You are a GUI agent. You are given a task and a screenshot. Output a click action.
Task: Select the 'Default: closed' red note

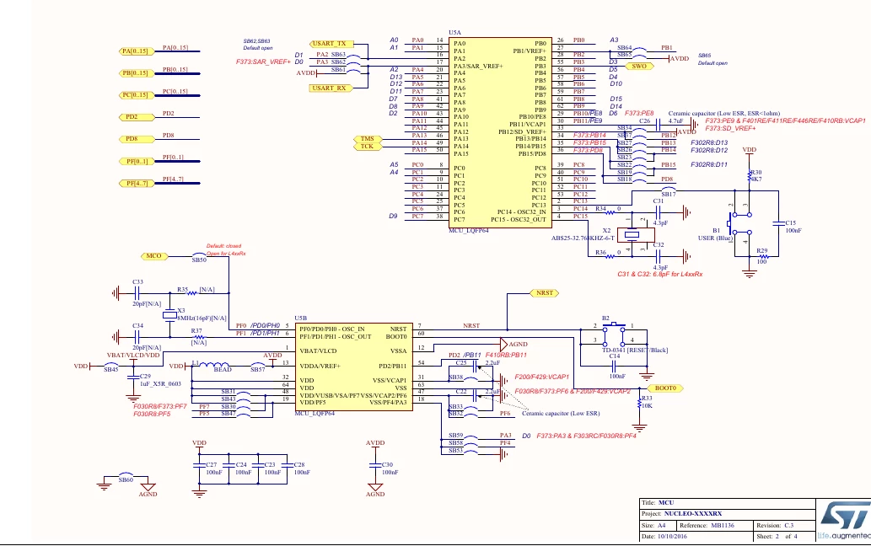pos(223,246)
